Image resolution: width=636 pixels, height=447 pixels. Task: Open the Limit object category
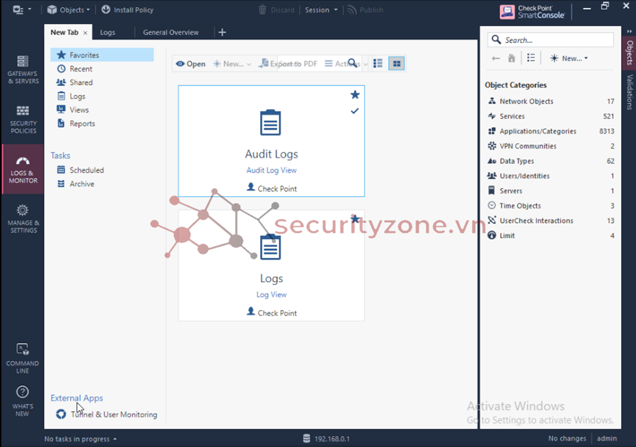[551, 235]
